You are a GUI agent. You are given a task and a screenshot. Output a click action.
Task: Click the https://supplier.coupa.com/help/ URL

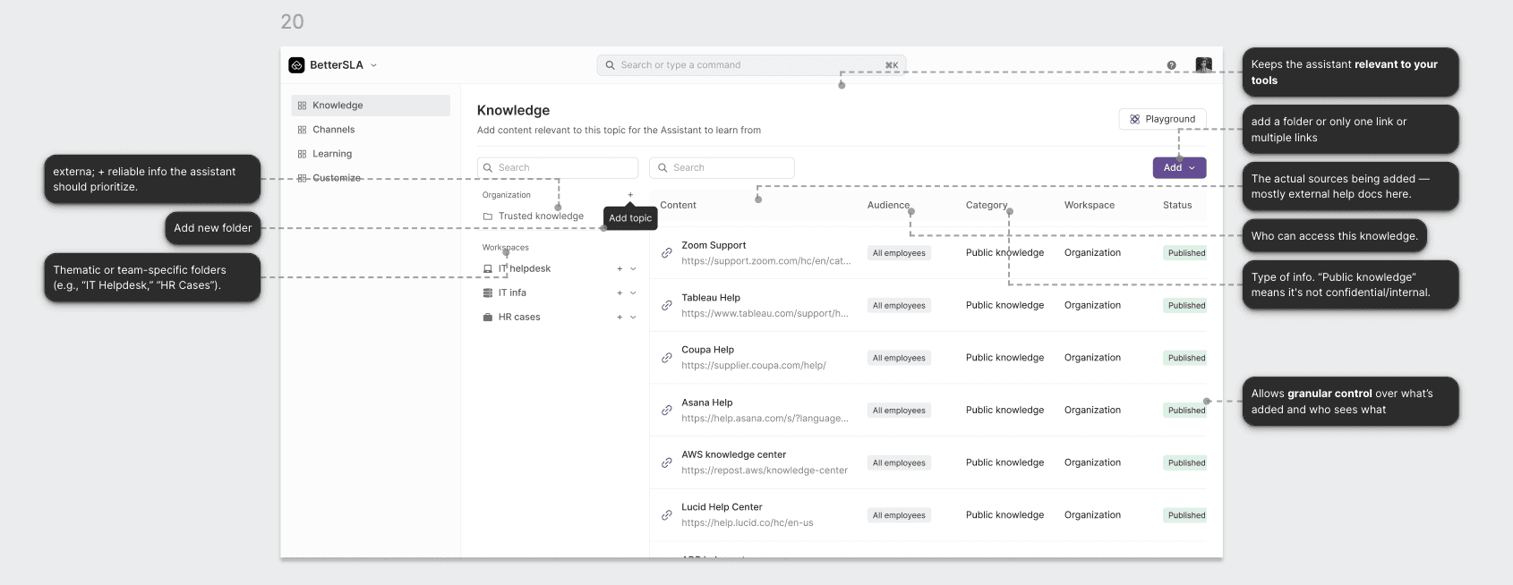[754, 366]
